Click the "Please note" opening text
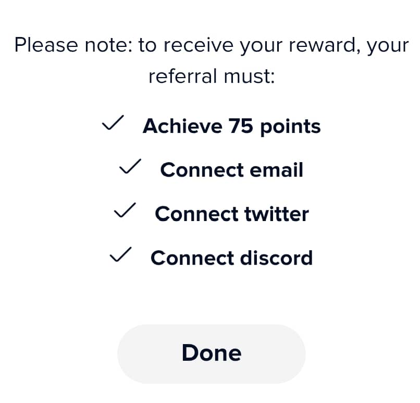Screen dimensions: 420x403 (73, 45)
